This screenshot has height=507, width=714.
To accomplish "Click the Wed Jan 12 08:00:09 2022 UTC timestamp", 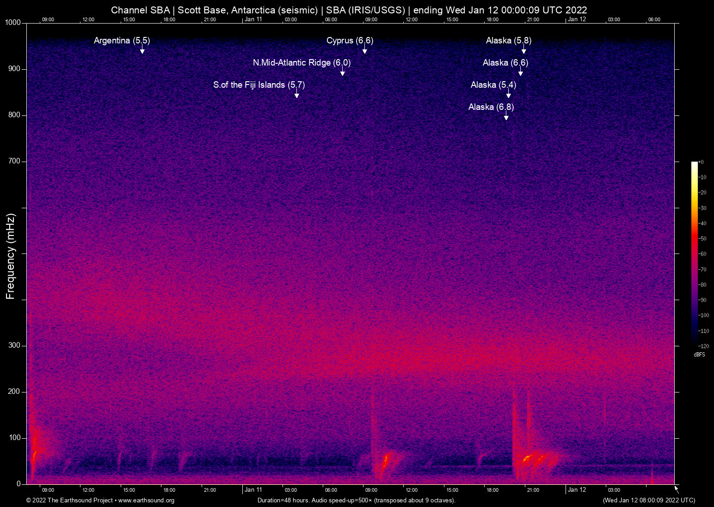I will click(x=648, y=501).
